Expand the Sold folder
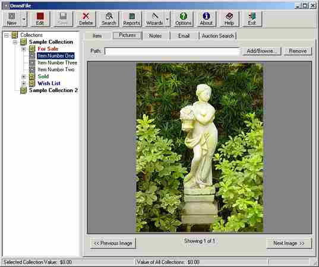 tap(24, 77)
